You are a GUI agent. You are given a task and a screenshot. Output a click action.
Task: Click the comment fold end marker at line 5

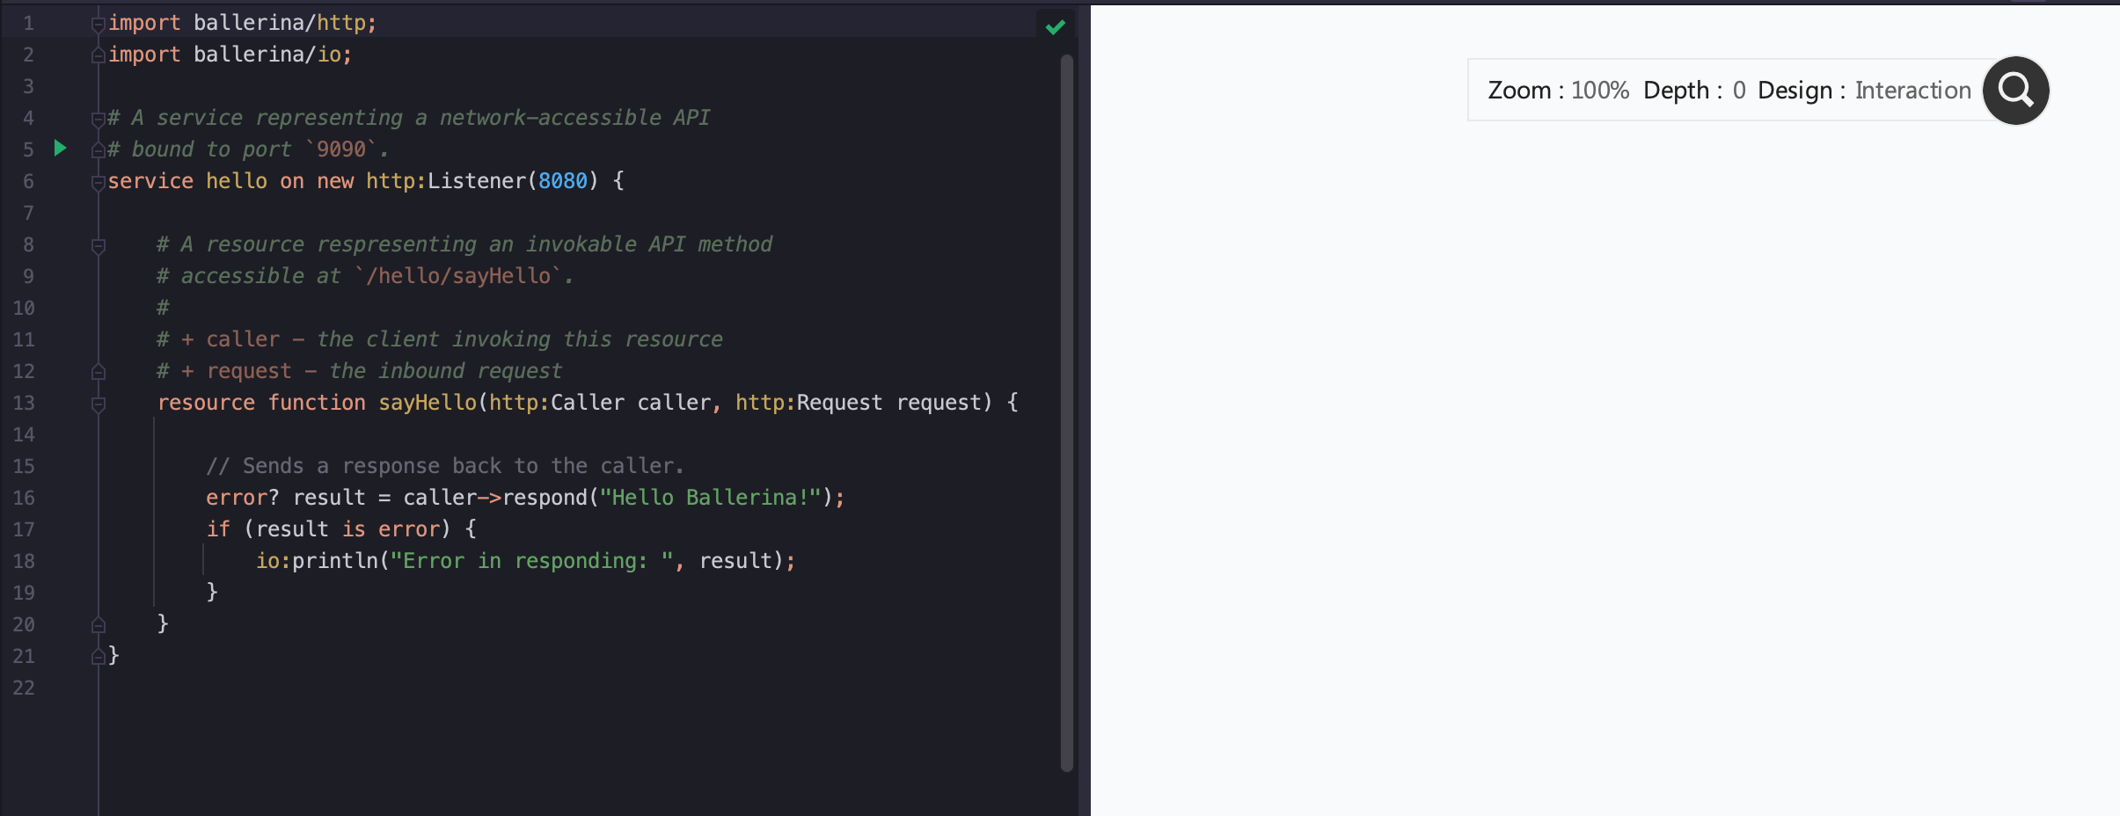(x=99, y=150)
